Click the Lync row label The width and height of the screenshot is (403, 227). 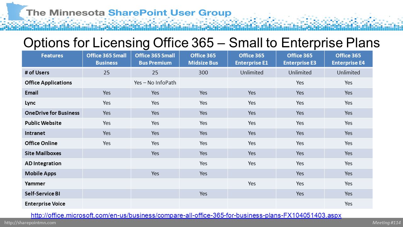pyautogui.click(x=30, y=103)
